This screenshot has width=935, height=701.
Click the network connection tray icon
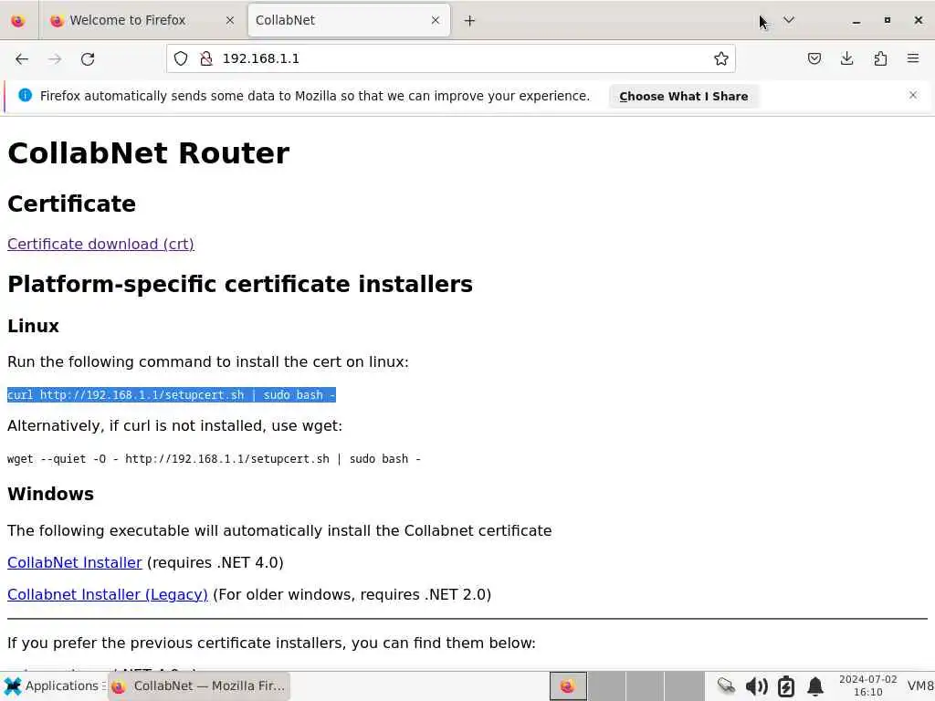pyautogui.click(x=726, y=686)
